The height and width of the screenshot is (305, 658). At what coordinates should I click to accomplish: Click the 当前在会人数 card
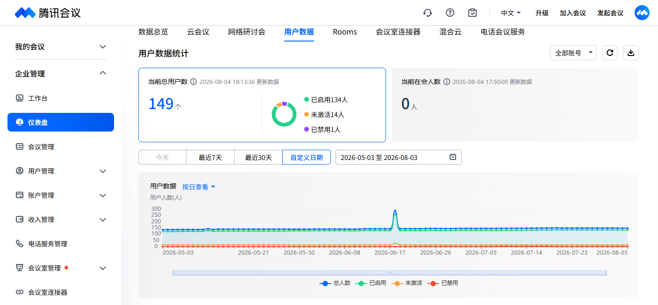tap(515, 105)
